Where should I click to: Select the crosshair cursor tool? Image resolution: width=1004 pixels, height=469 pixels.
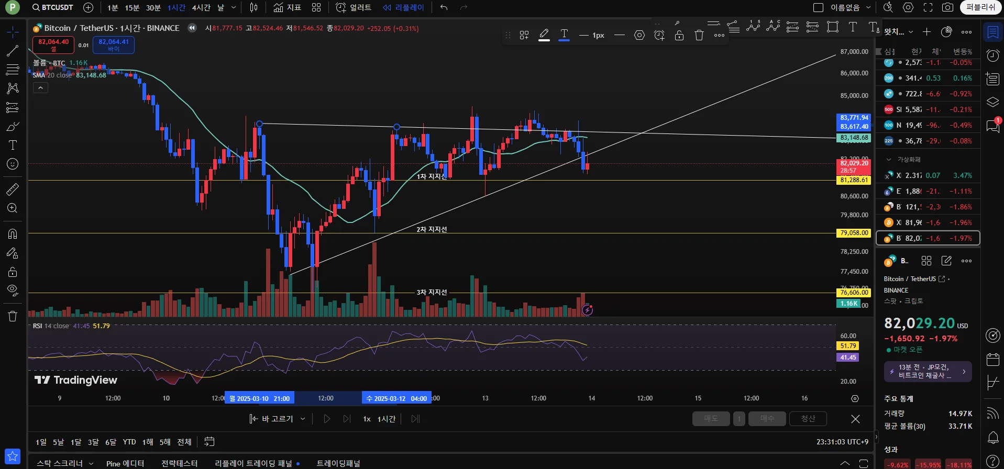[x=13, y=32]
